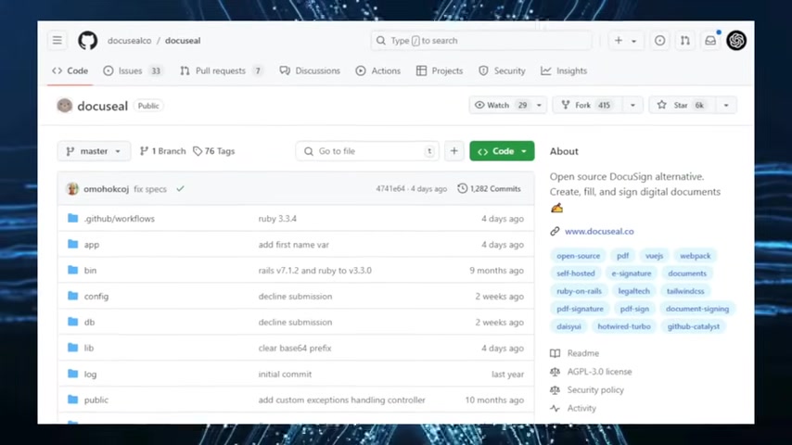
Task: Select the open-source topic tag
Action: click(x=579, y=256)
